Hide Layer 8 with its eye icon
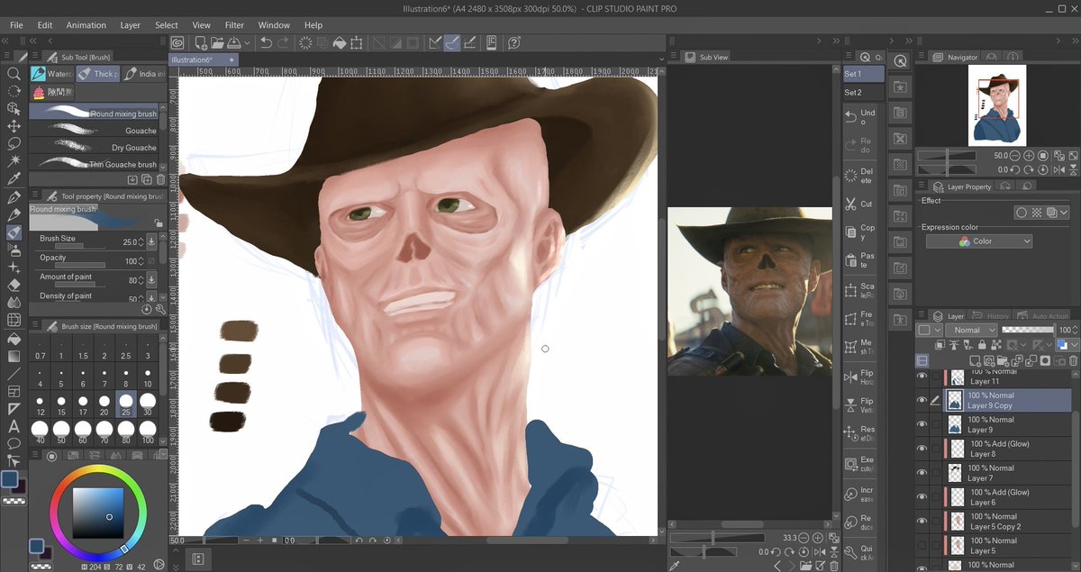This screenshot has height=572, width=1081. click(x=922, y=449)
